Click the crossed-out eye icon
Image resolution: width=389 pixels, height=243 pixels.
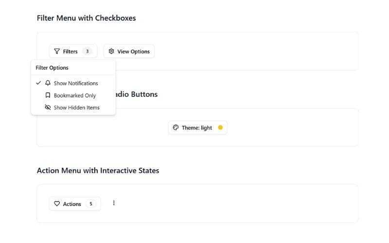pyautogui.click(x=48, y=107)
